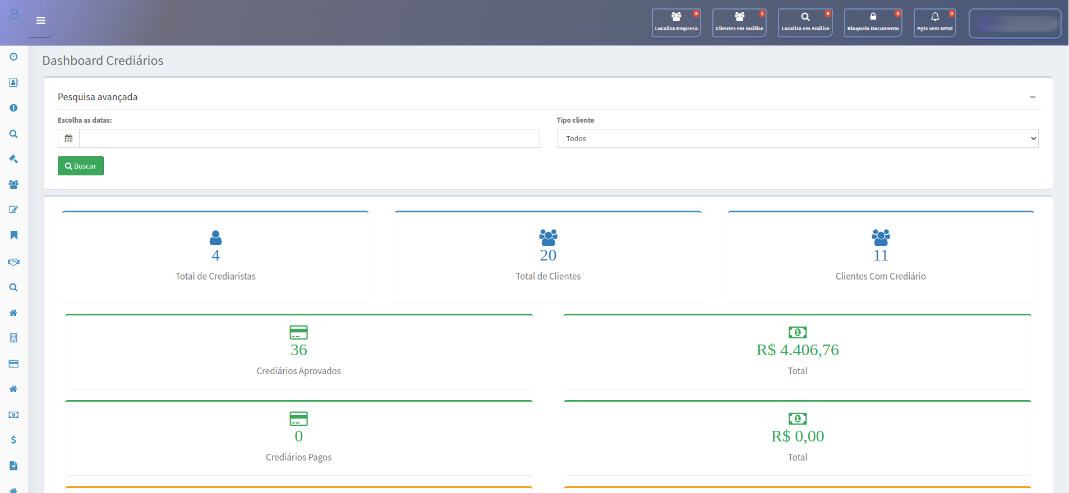The height and width of the screenshot is (493, 1069).
Task: Open the building sidebar icon
Action: coord(13,338)
